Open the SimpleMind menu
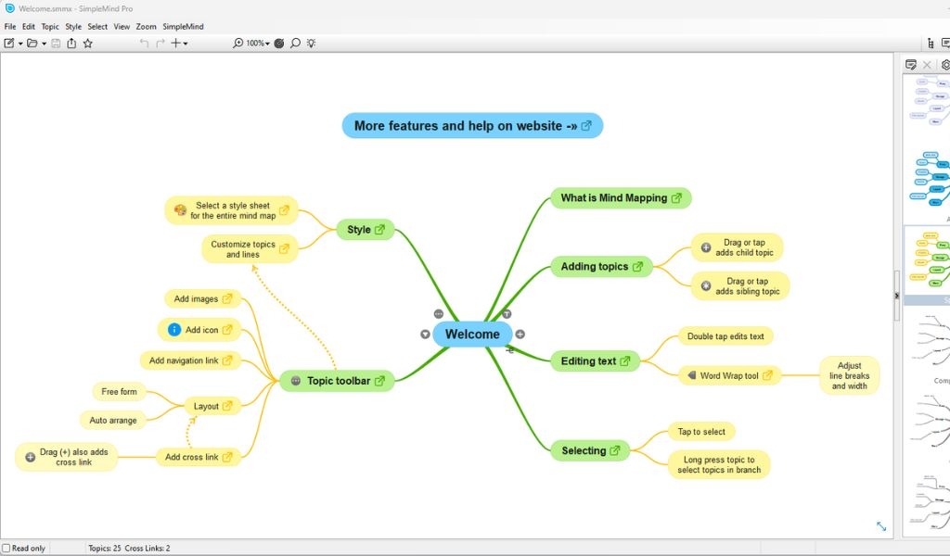 tap(183, 27)
